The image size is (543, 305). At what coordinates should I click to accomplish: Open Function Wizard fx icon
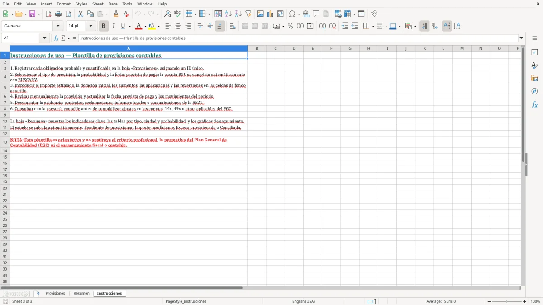point(56,38)
